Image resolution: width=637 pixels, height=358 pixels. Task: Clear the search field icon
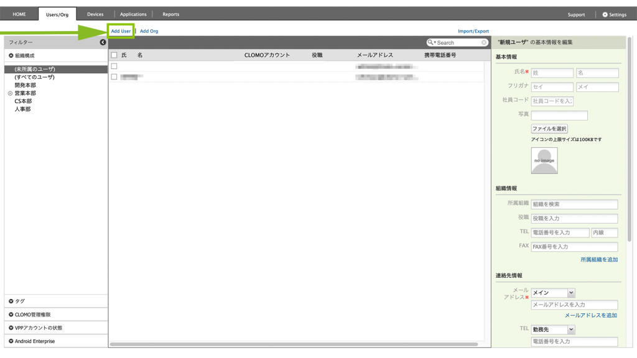tap(484, 43)
